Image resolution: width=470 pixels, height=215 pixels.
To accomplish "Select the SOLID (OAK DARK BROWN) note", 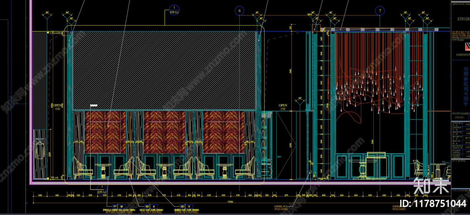I will click(x=151, y=210).
